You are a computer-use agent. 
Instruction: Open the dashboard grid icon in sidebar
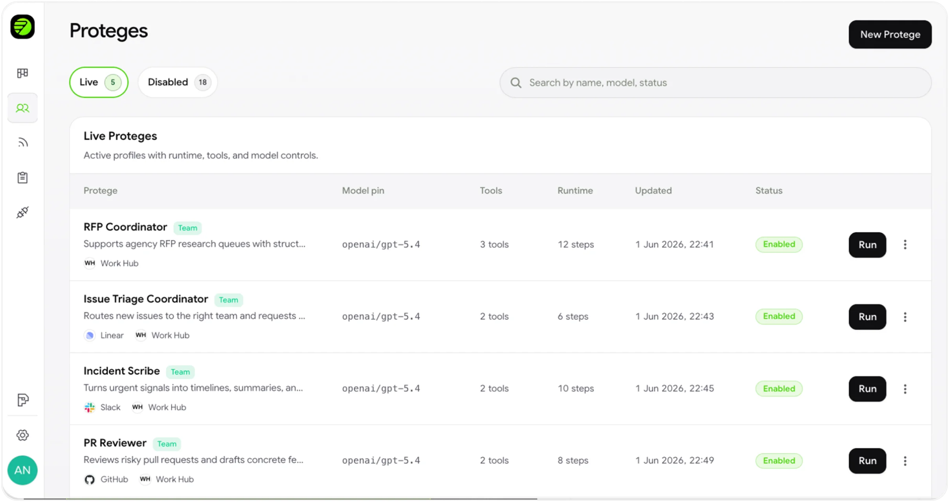pyautogui.click(x=22, y=73)
